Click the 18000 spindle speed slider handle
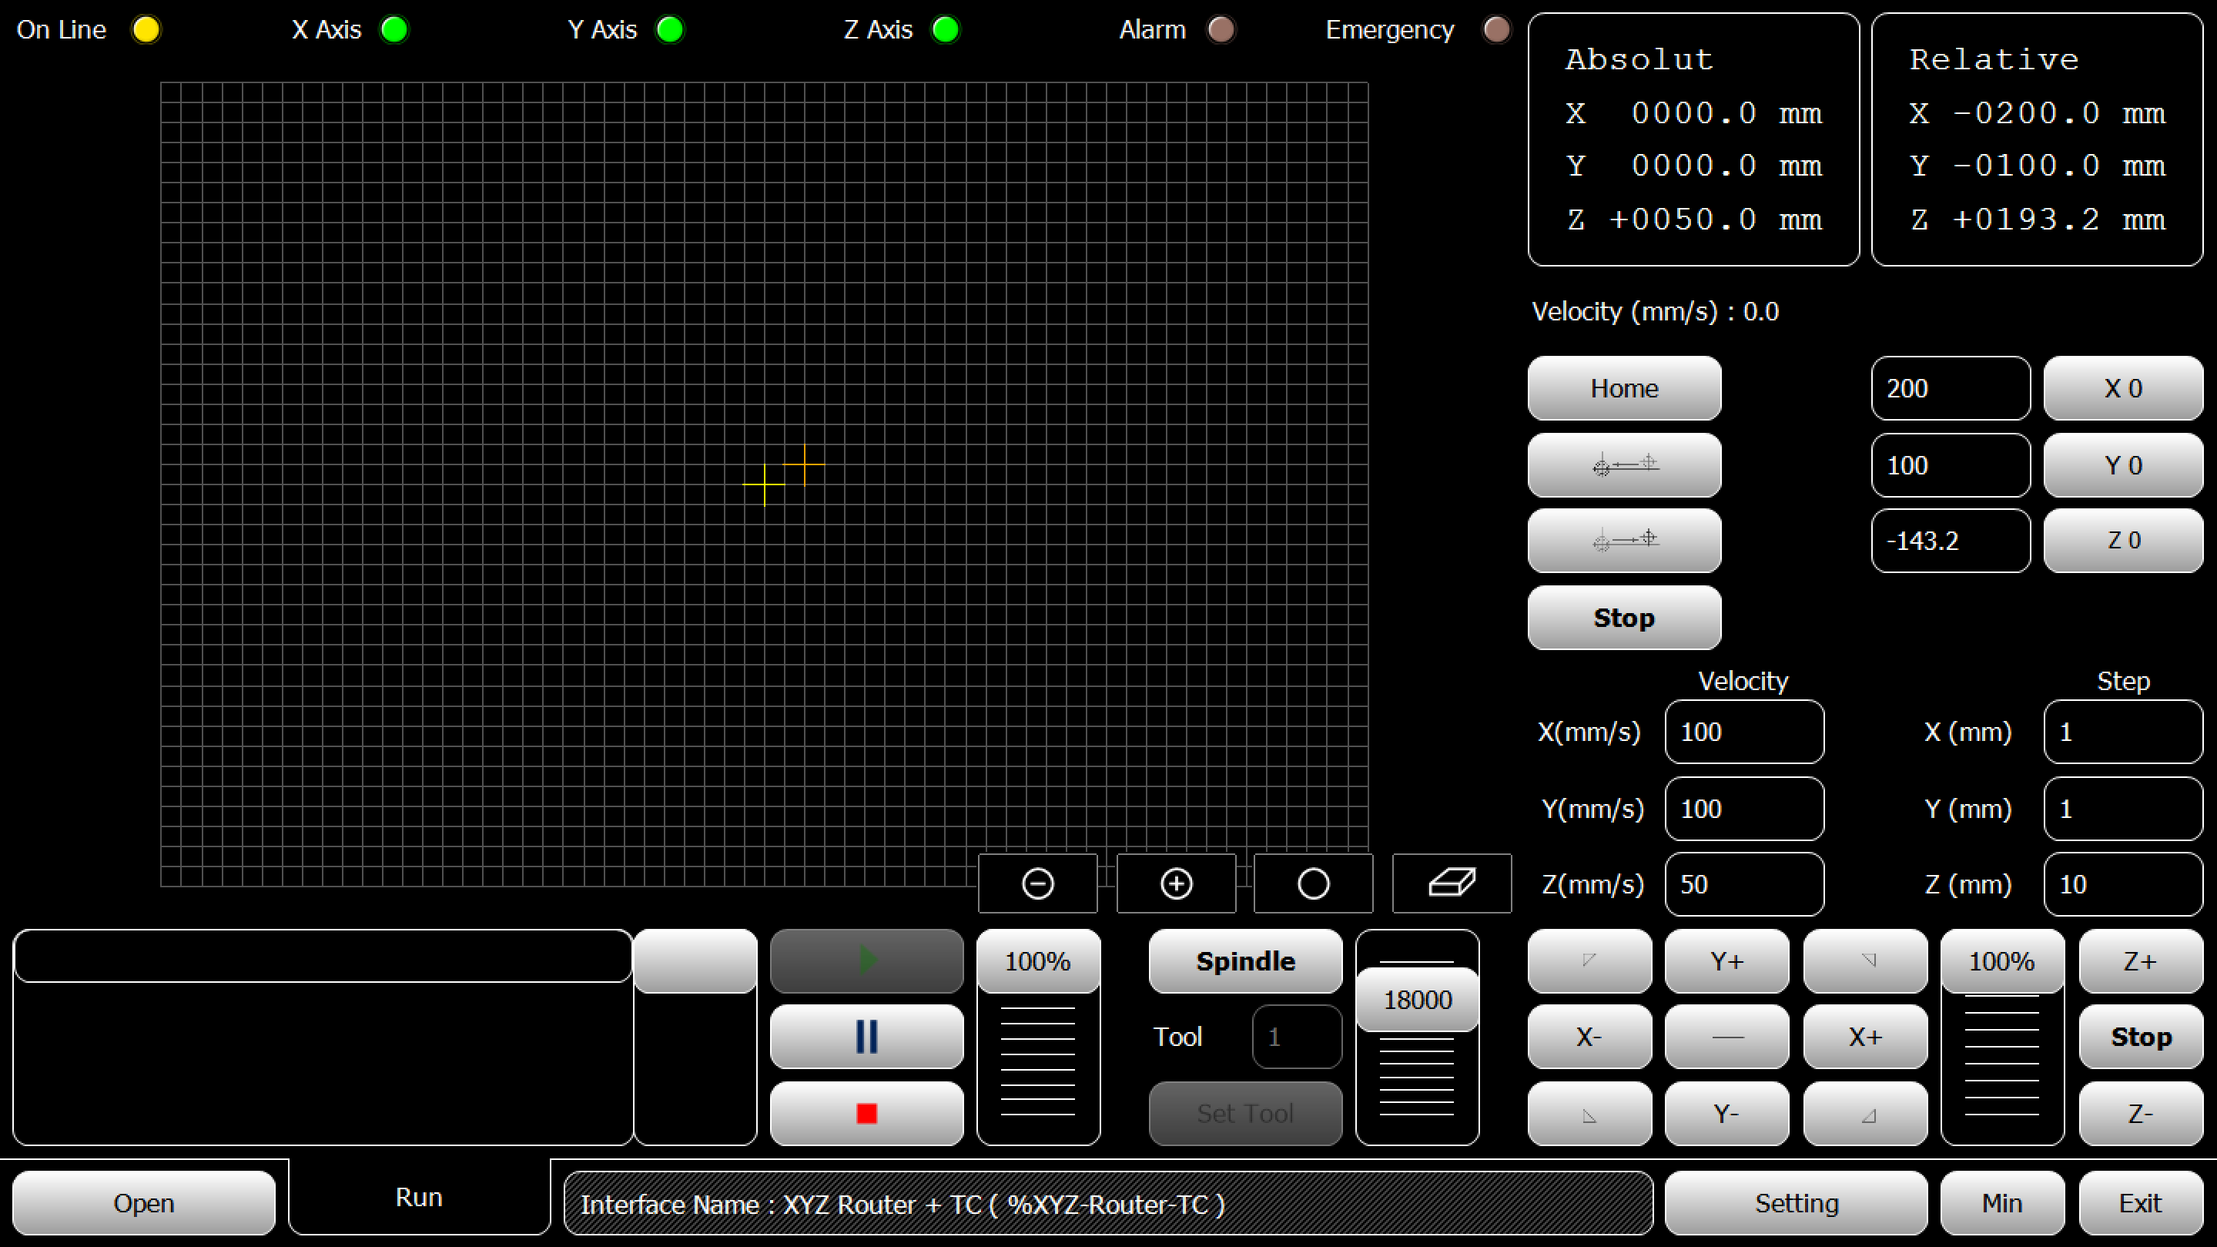 (x=1417, y=999)
